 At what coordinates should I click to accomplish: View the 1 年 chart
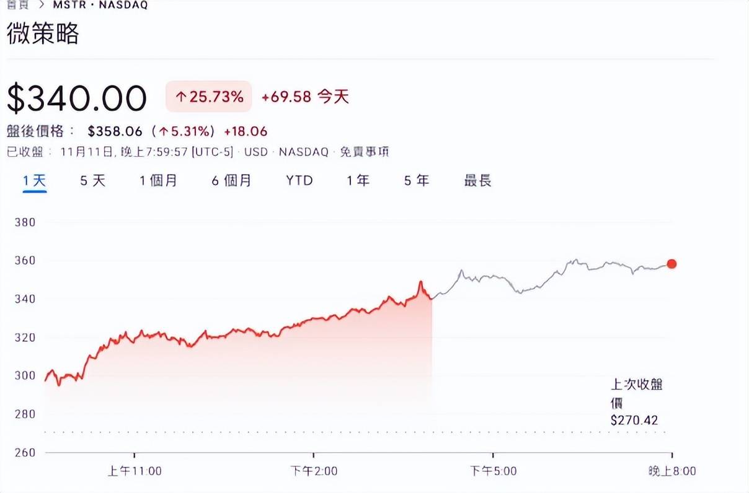coord(358,180)
